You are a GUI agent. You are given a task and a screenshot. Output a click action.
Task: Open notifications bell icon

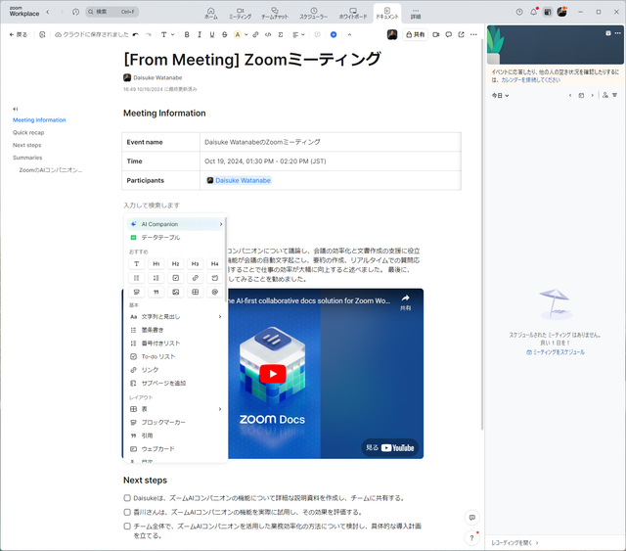point(533,12)
